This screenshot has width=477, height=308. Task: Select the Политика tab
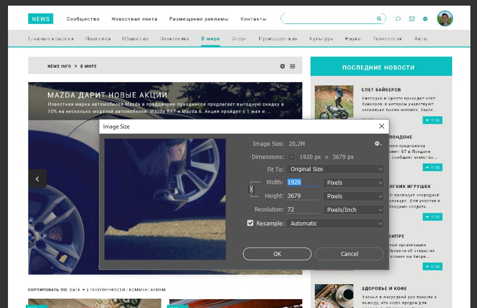pos(98,38)
